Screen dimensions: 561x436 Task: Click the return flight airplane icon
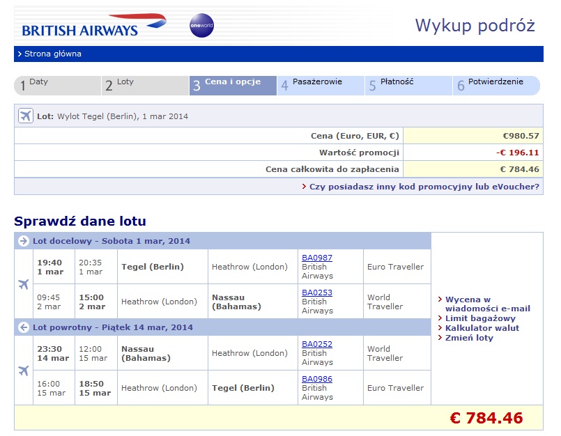[24, 371]
